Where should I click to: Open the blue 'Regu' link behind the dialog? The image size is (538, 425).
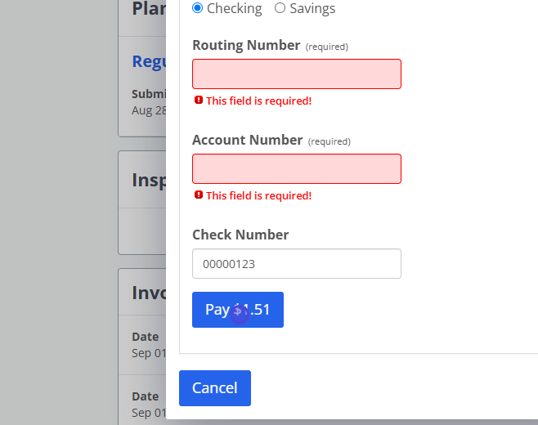pos(149,62)
